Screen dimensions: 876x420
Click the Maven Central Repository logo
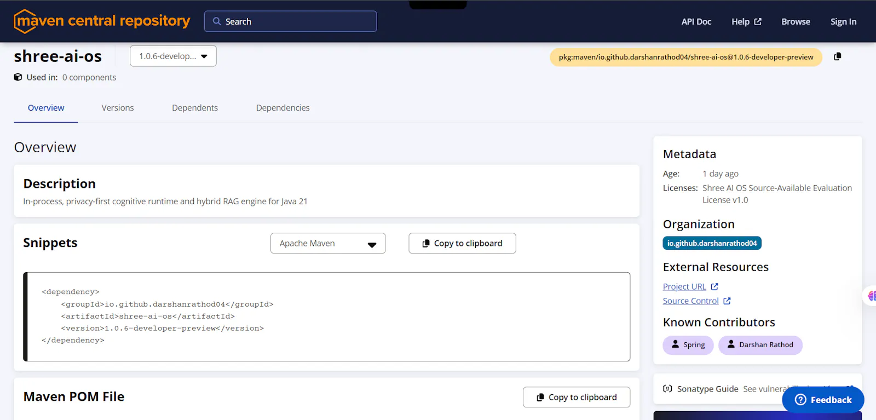click(102, 21)
